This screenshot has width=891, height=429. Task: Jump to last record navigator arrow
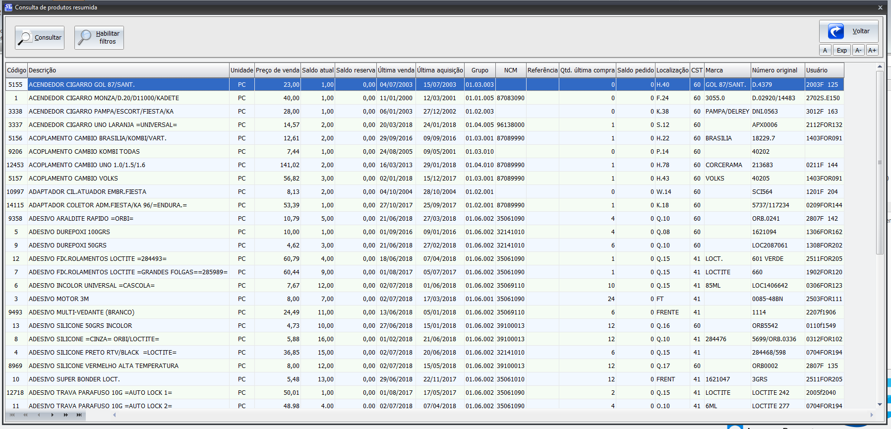click(x=79, y=415)
